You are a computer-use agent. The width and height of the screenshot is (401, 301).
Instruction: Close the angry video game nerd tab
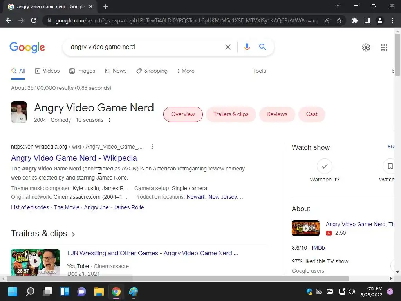(x=91, y=7)
